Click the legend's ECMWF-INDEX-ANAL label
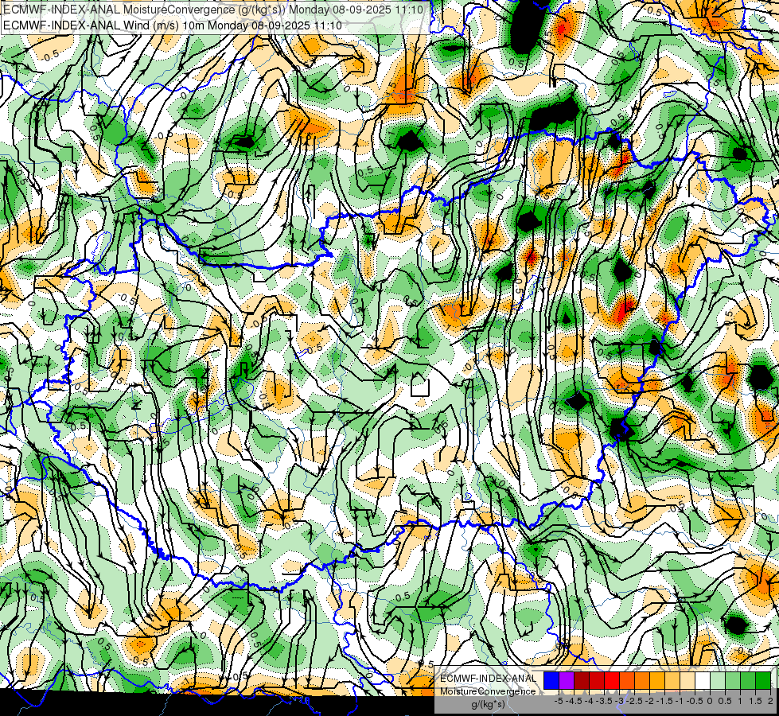The width and height of the screenshot is (779, 716). [488, 679]
